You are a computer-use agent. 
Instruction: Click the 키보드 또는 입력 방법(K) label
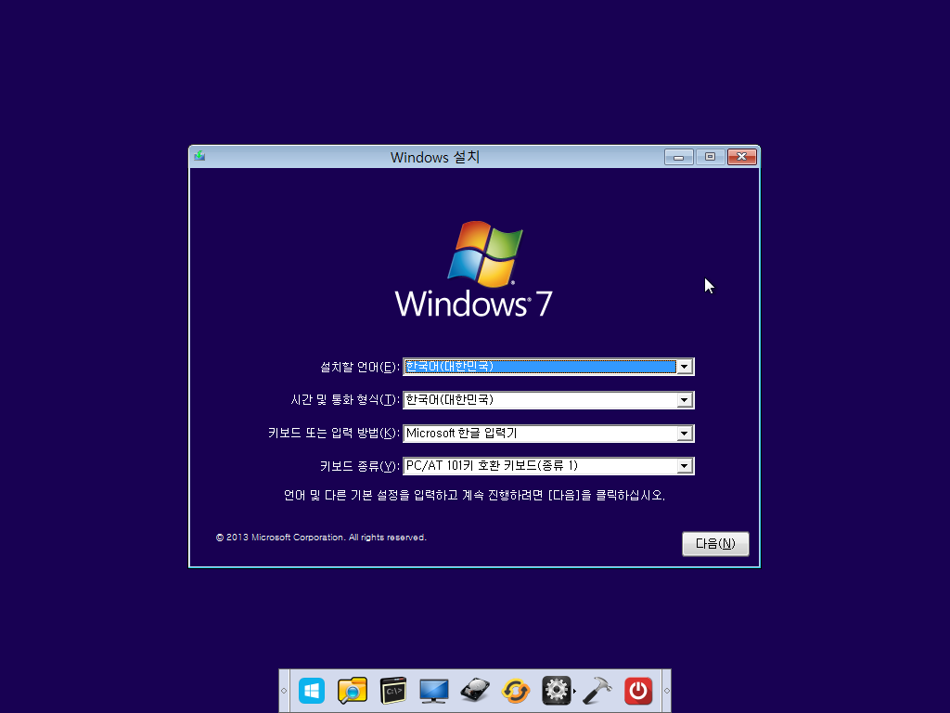pos(334,434)
